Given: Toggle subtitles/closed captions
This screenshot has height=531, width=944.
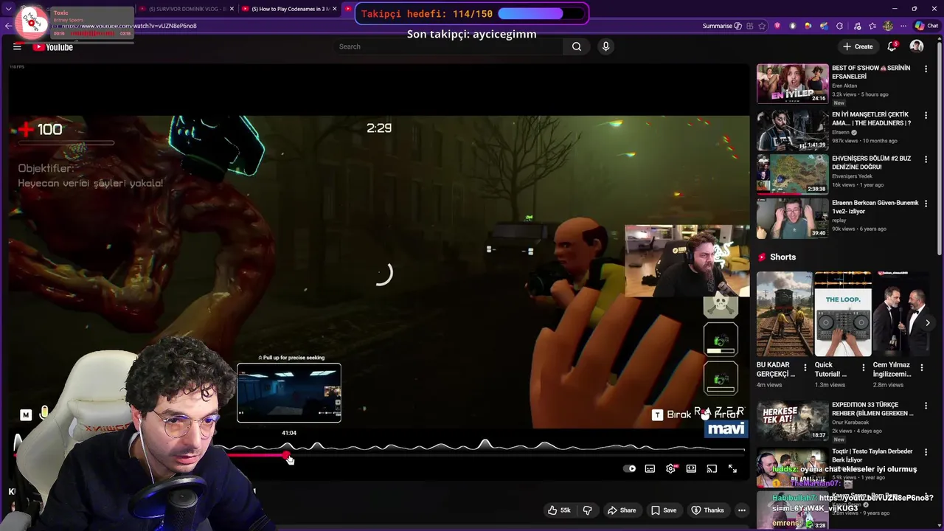Looking at the screenshot, I should [650, 468].
